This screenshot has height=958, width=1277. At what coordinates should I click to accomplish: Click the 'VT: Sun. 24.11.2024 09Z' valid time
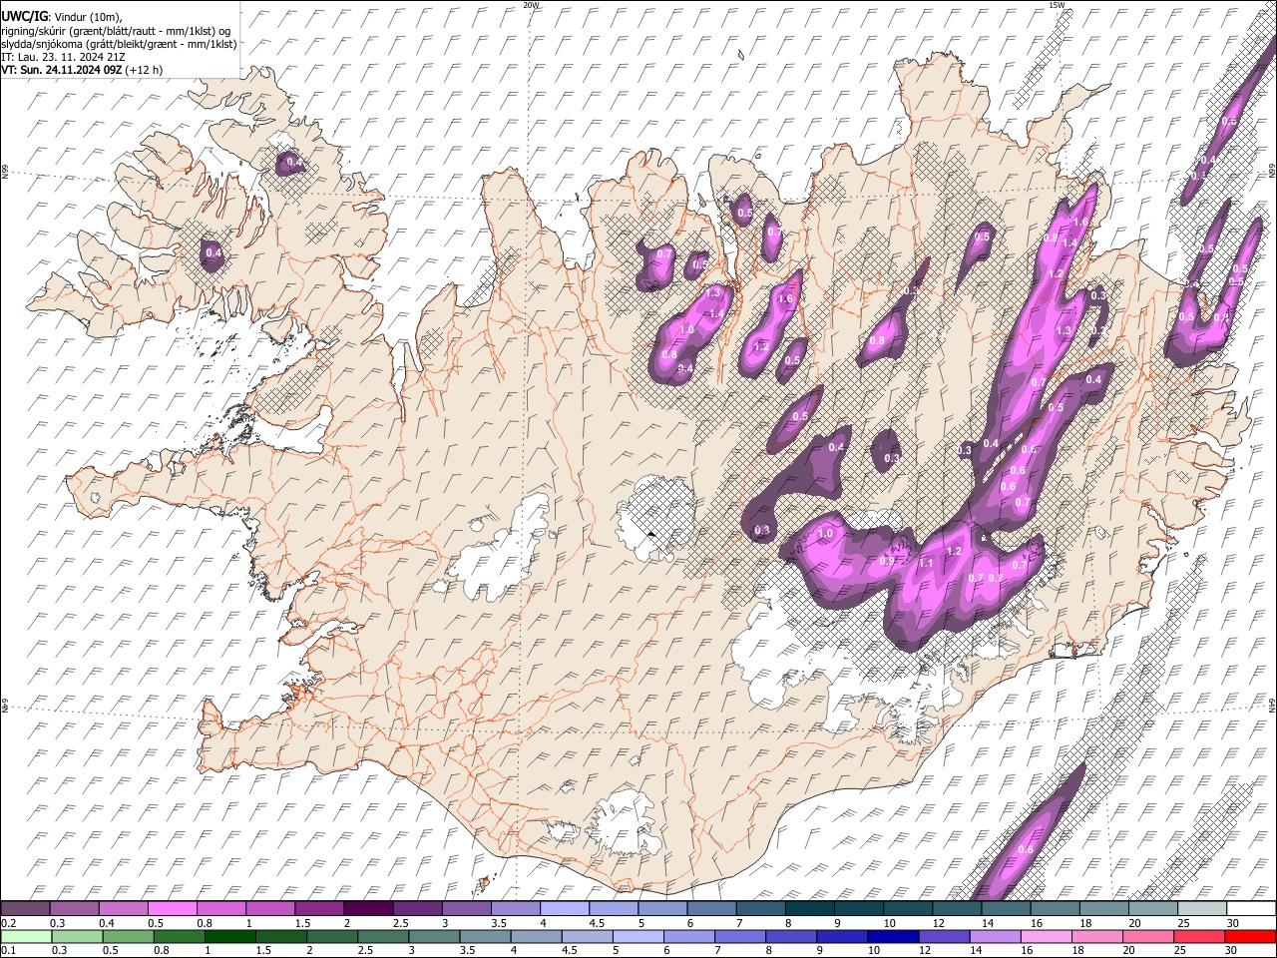[x=62, y=70]
